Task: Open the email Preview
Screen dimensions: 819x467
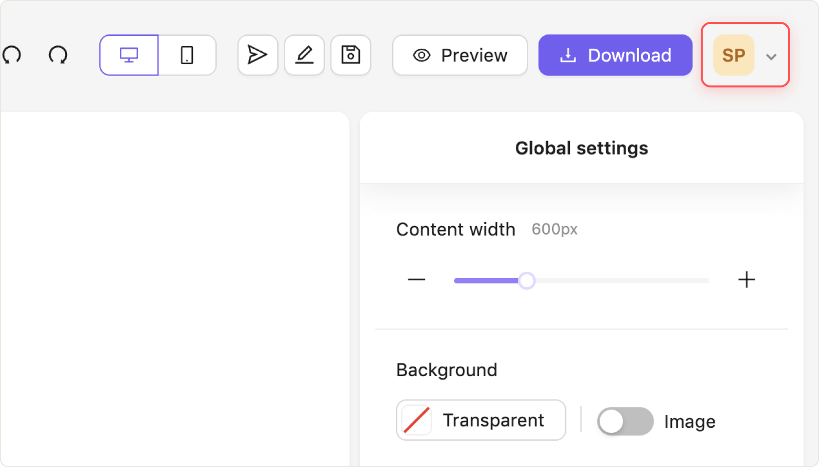Action: [460, 55]
